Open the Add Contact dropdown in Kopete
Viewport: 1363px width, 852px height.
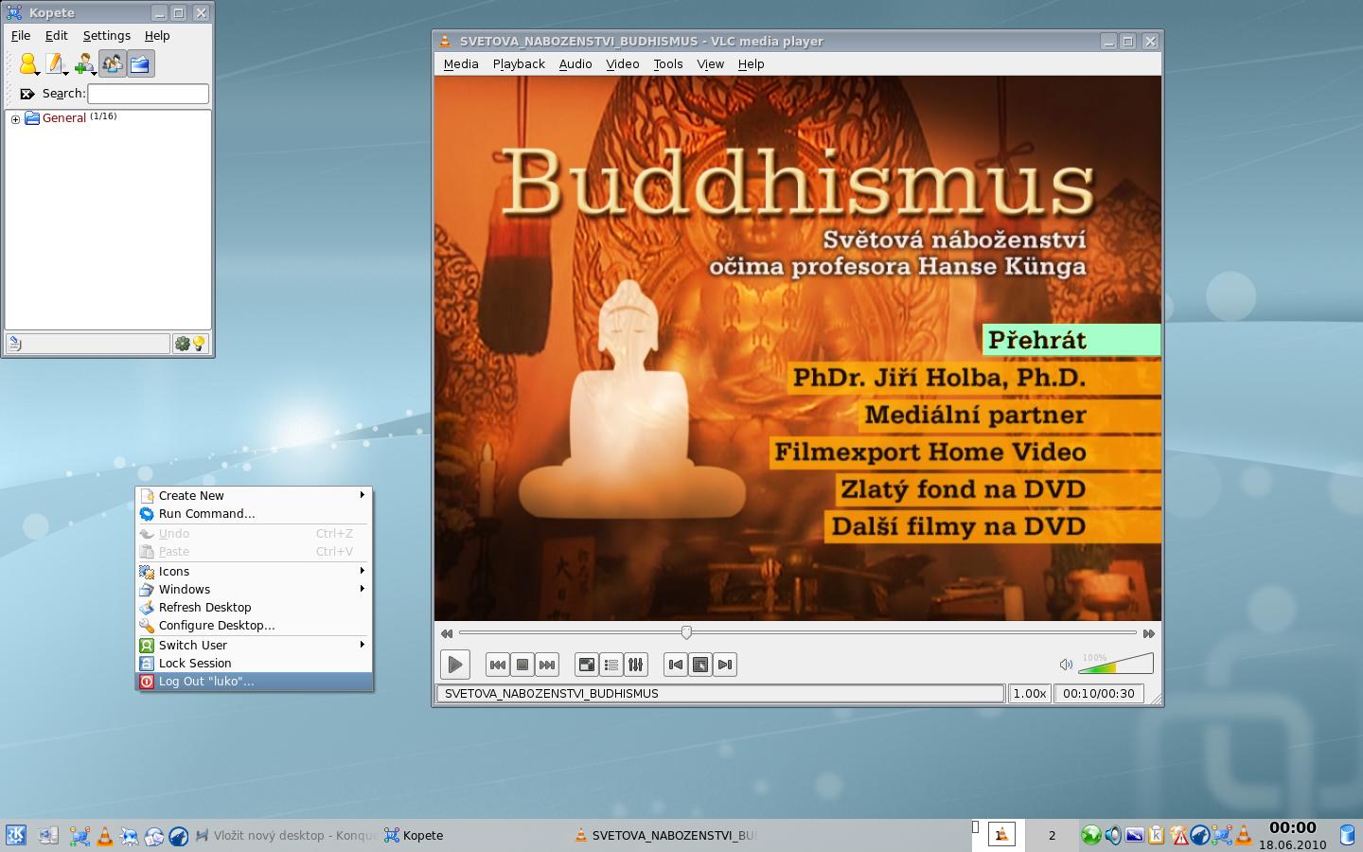coord(85,64)
